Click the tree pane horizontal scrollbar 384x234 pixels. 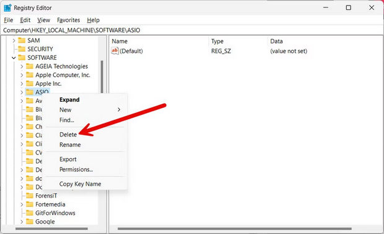click(51, 229)
